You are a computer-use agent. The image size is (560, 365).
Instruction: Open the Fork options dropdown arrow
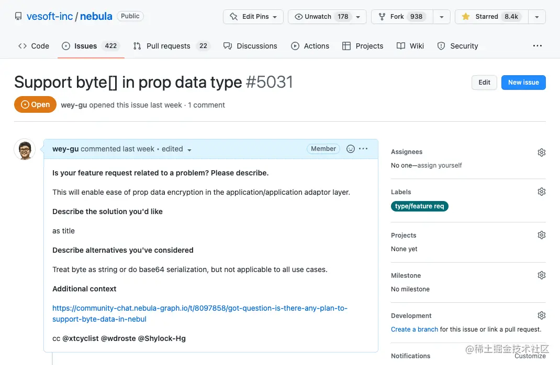442,17
